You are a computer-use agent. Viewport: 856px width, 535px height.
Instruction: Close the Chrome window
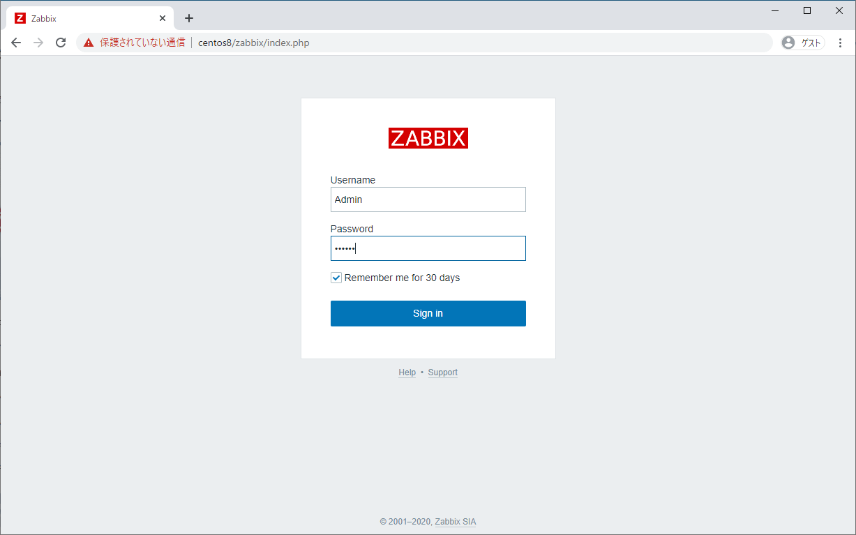point(839,10)
